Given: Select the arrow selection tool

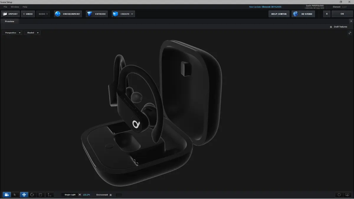Looking at the screenshot, I should (15, 195).
